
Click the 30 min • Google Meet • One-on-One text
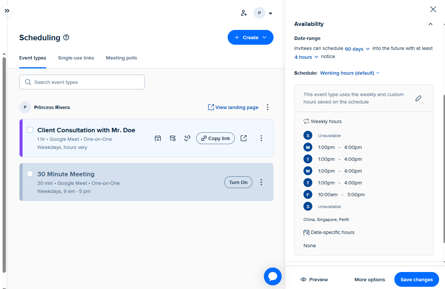click(x=78, y=183)
